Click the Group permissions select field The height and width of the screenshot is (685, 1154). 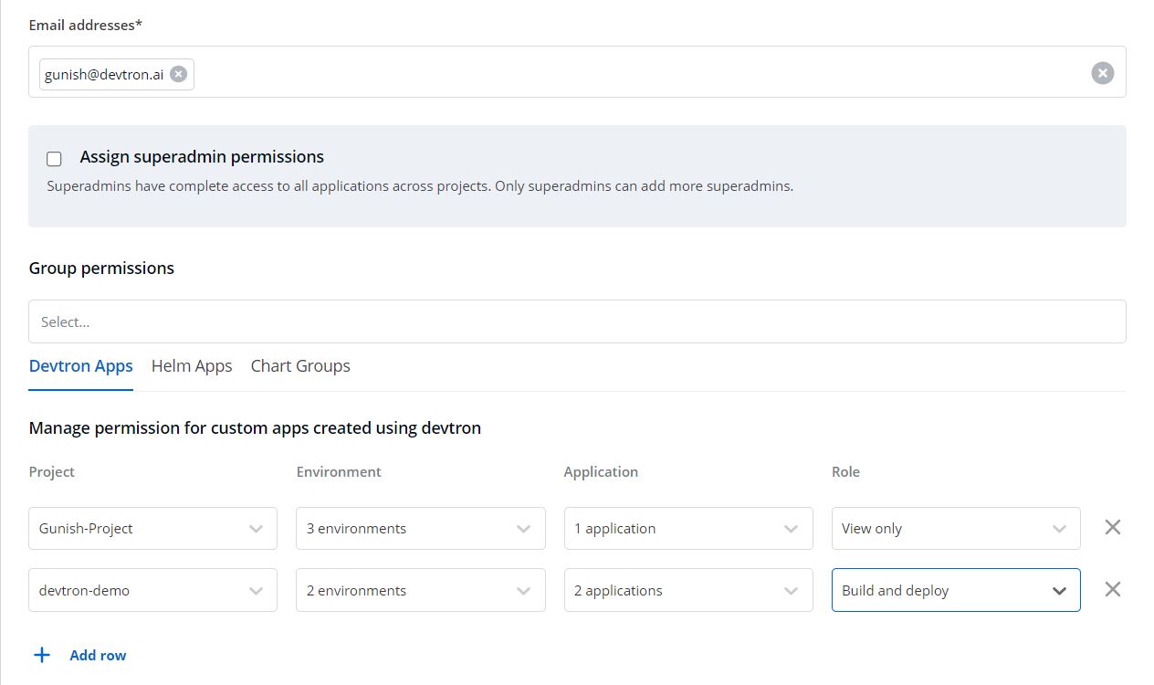click(577, 321)
